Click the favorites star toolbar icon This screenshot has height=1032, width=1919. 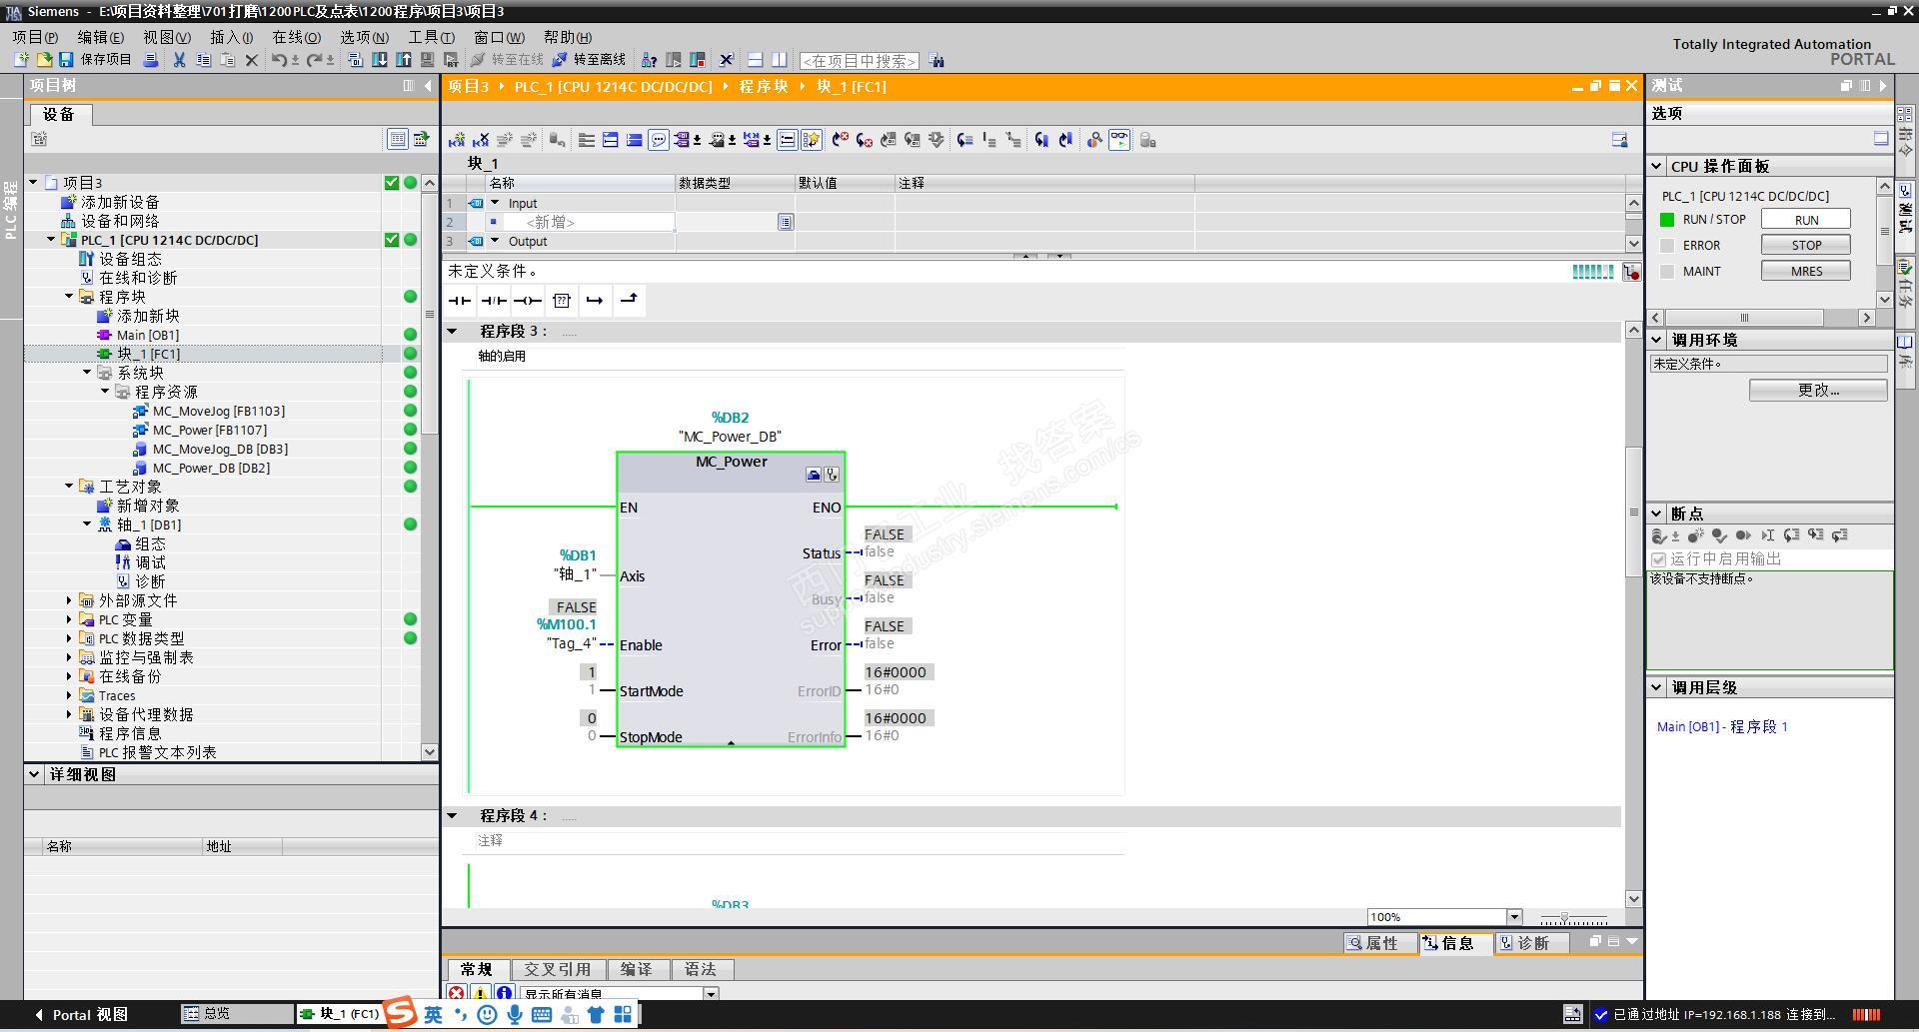pyautogui.click(x=812, y=140)
